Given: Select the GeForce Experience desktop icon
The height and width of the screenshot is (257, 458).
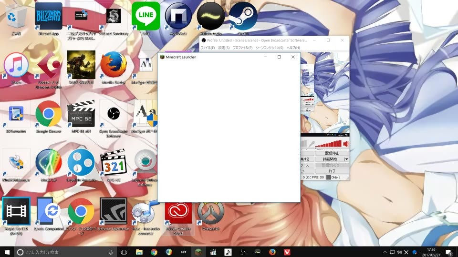Looking at the screenshot, I should pyautogui.click(x=114, y=214).
